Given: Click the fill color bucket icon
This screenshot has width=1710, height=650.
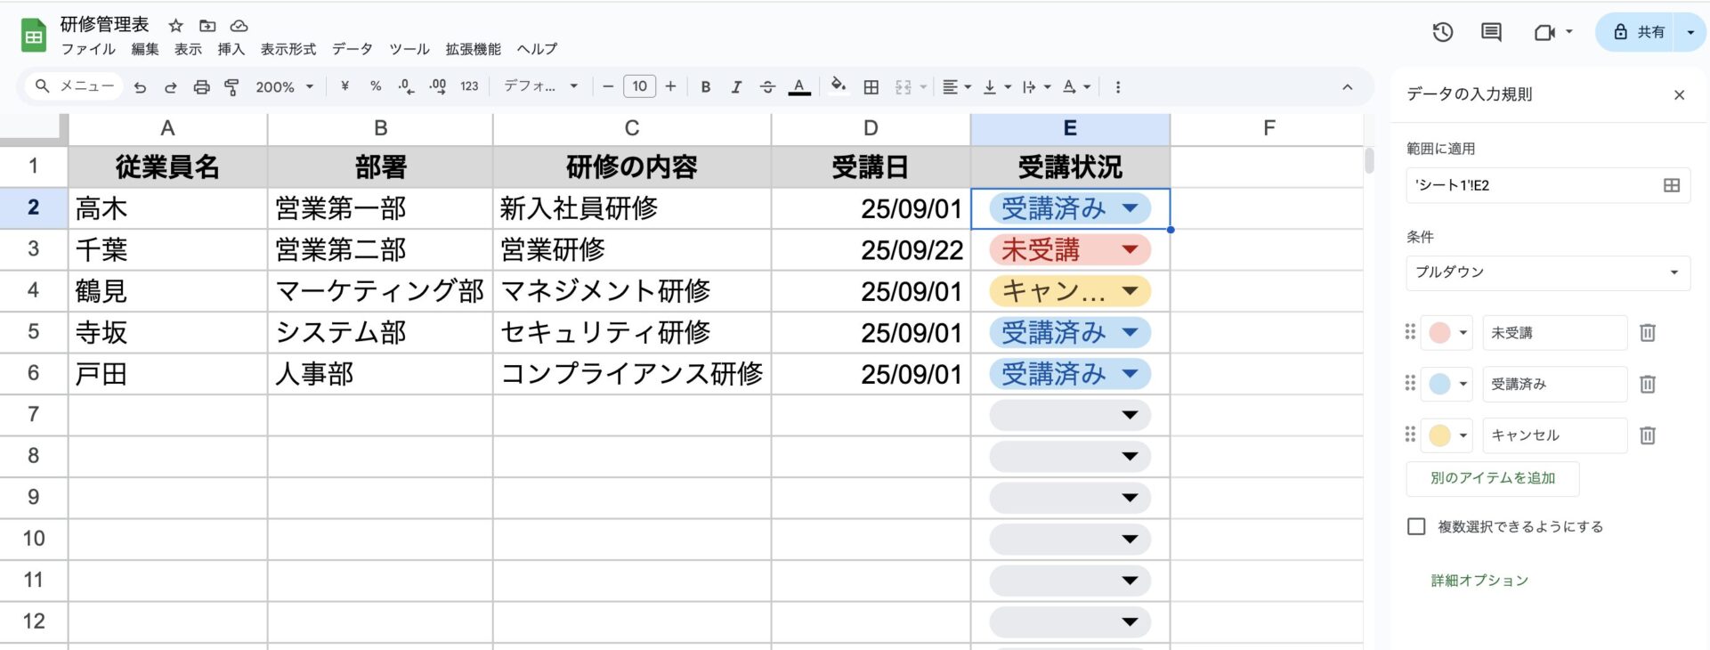Looking at the screenshot, I should [838, 86].
